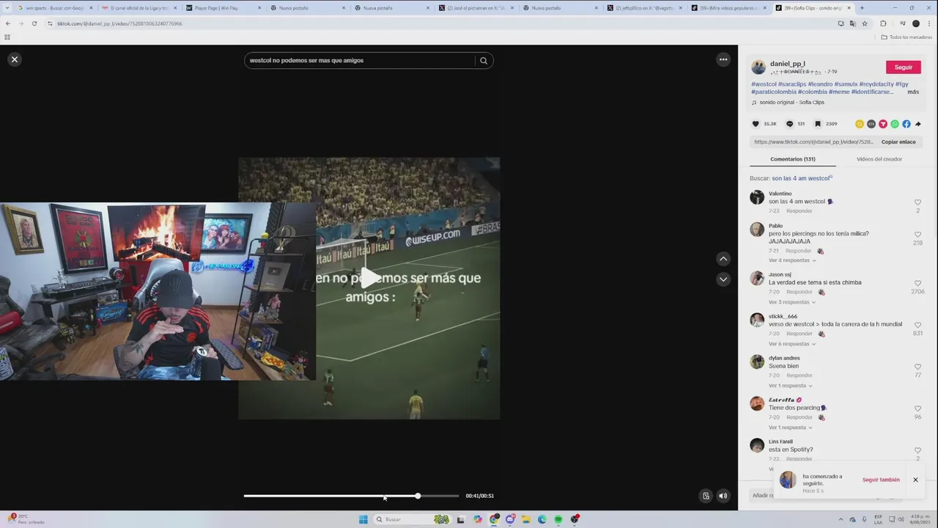Click the TikTok search input field
938x528 pixels.
pos(360,61)
